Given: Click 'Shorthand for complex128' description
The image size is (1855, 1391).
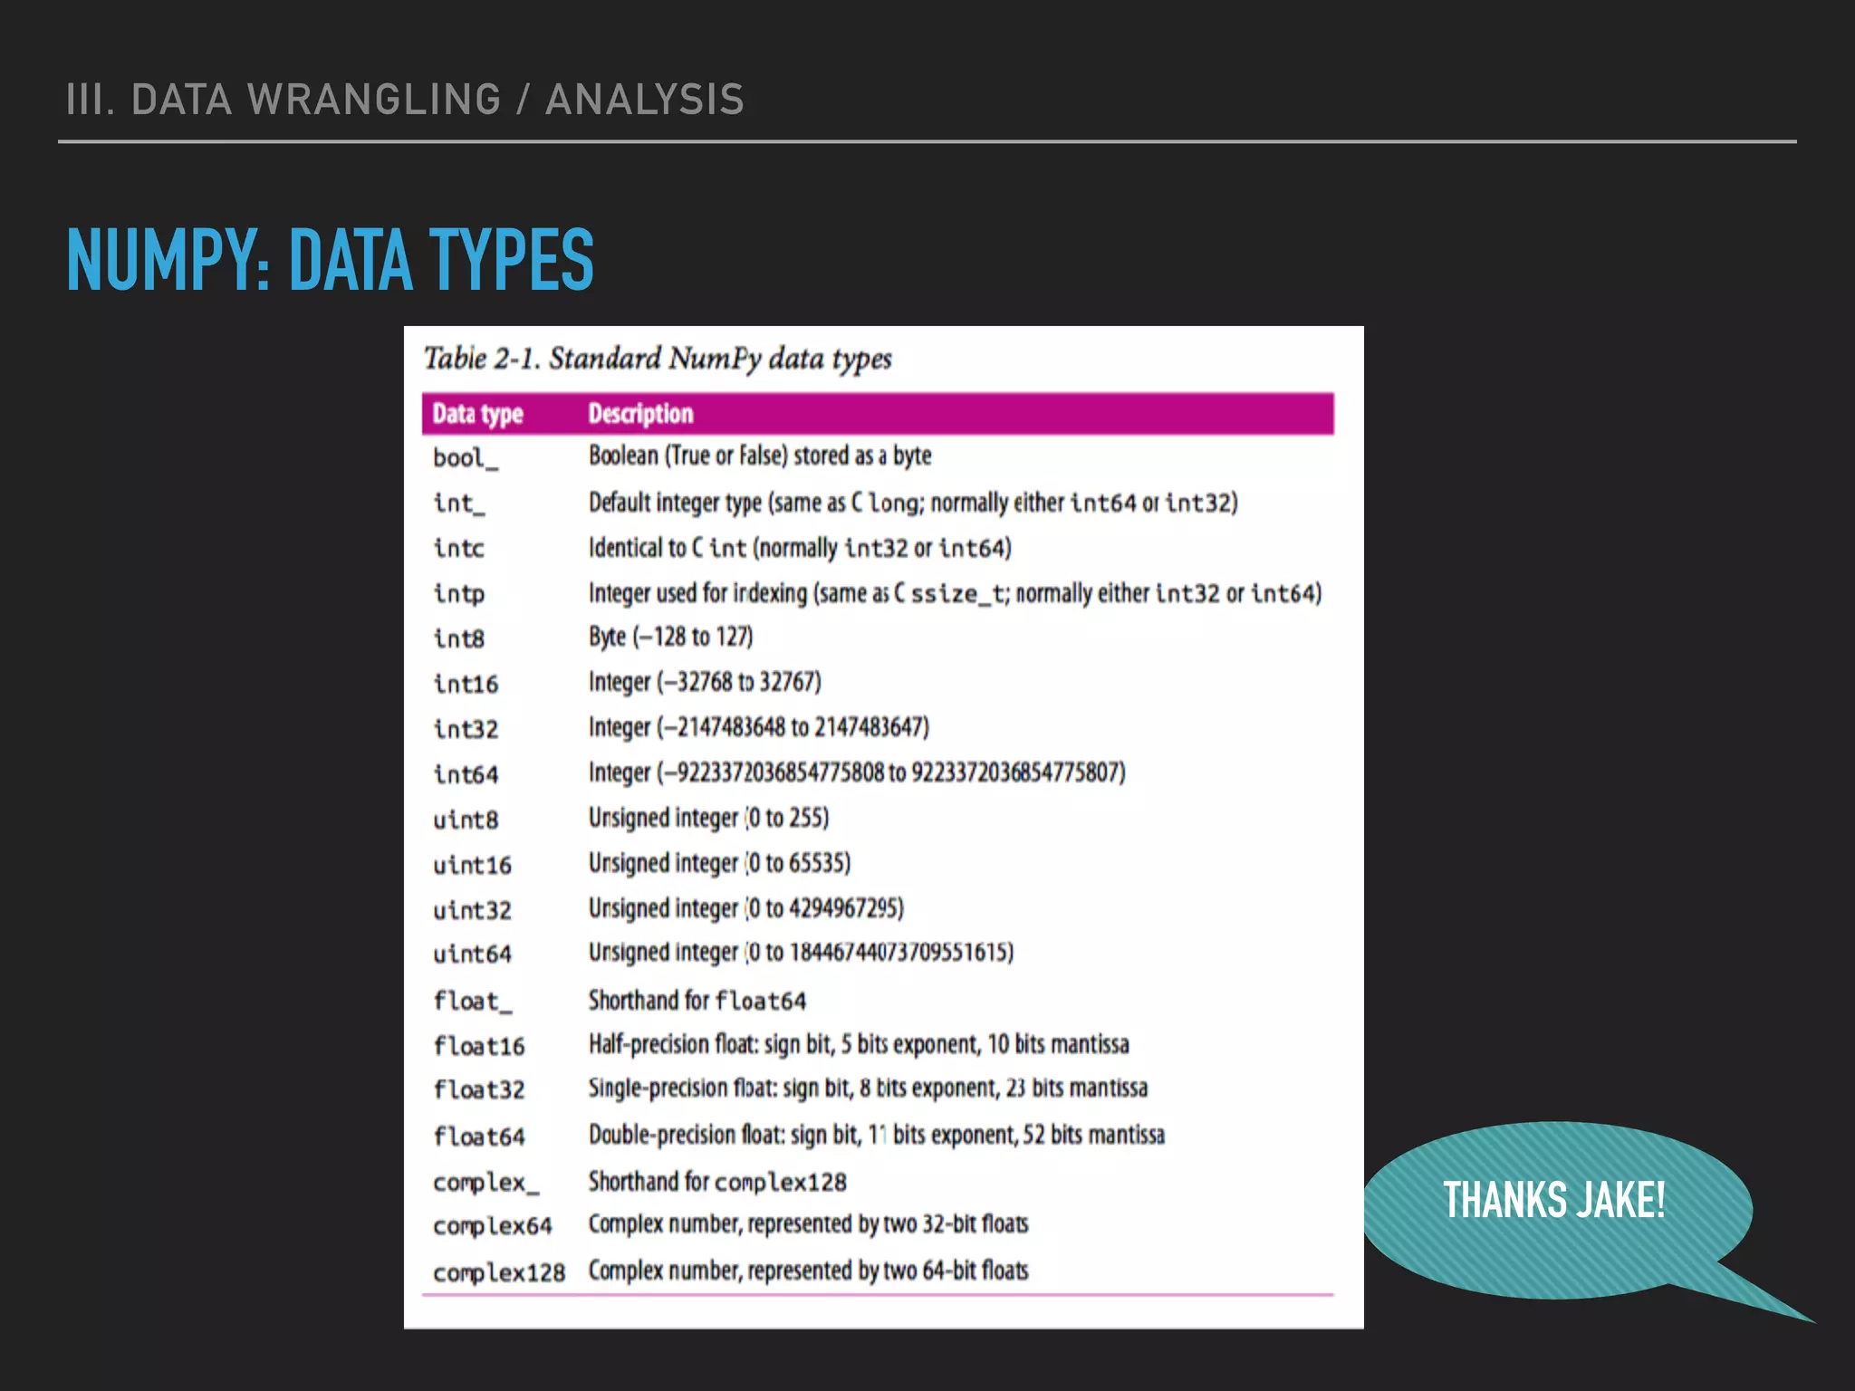Looking at the screenshot, I should coord(717,1182).
